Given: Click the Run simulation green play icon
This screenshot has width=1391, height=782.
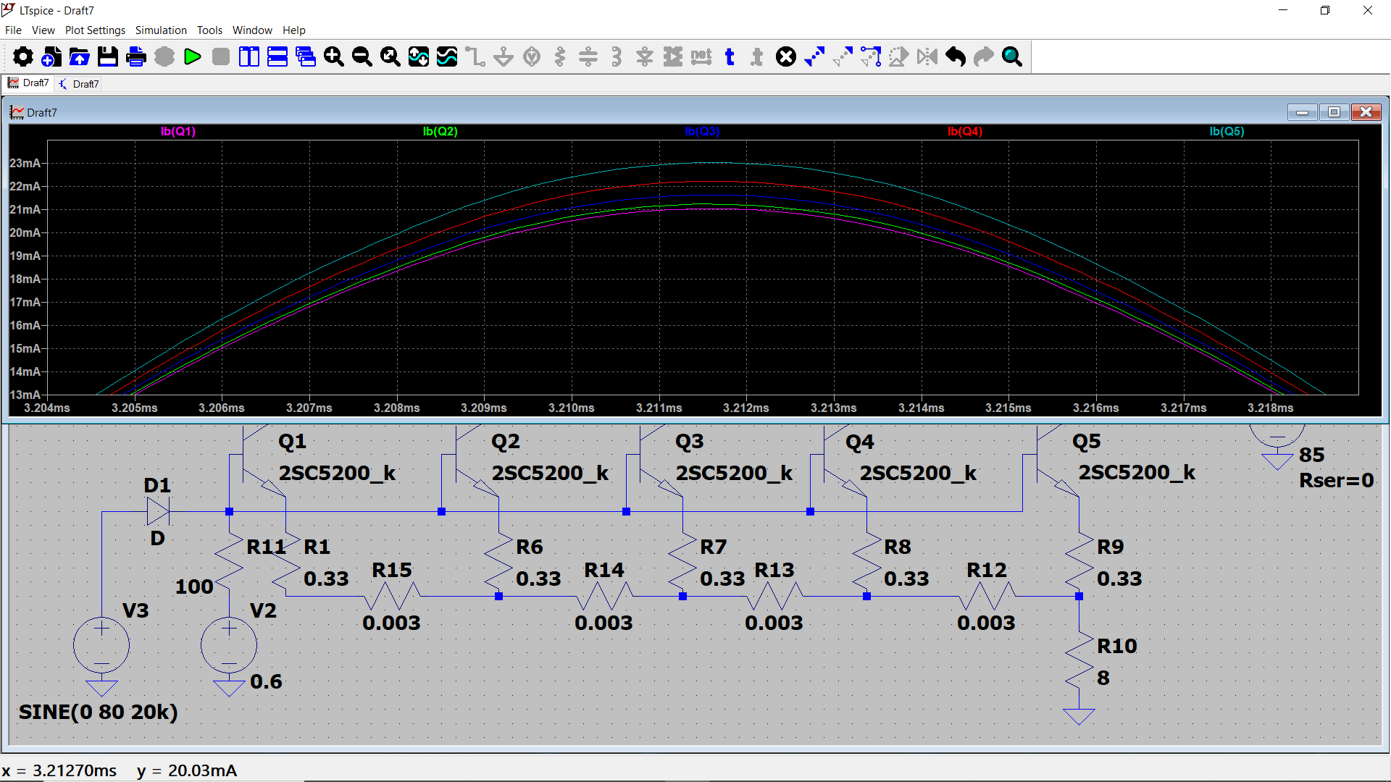Looking at the screenshot, I should [192, 56].
